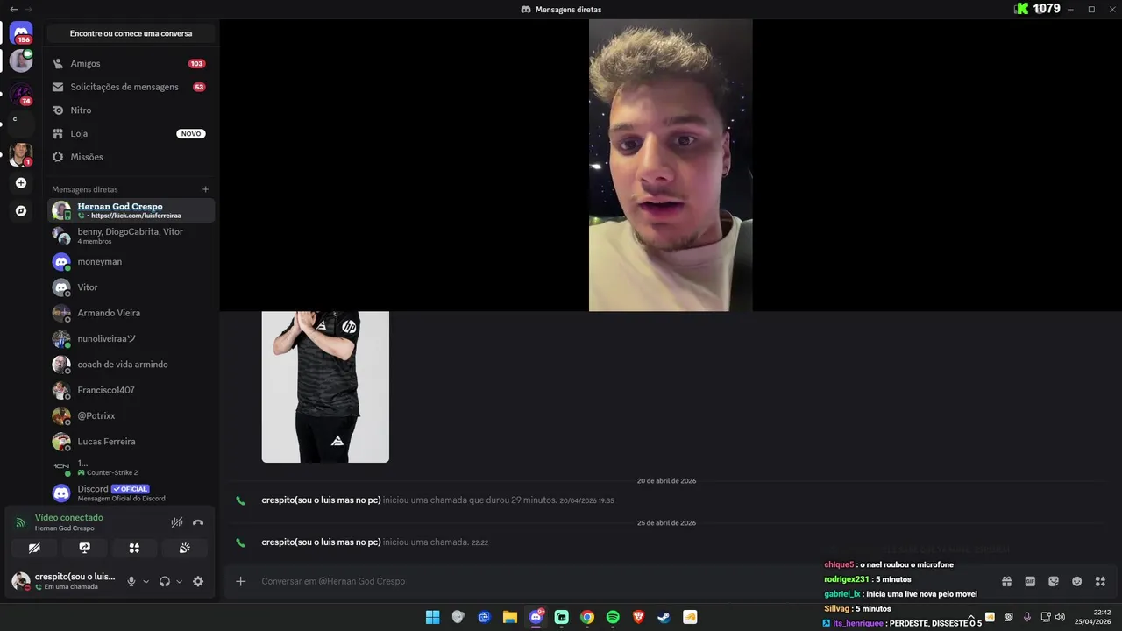Viewport: 1122px width, 631px height.
Task: Open Discord direct messages home icon
Action: click(x=21, y=32)
